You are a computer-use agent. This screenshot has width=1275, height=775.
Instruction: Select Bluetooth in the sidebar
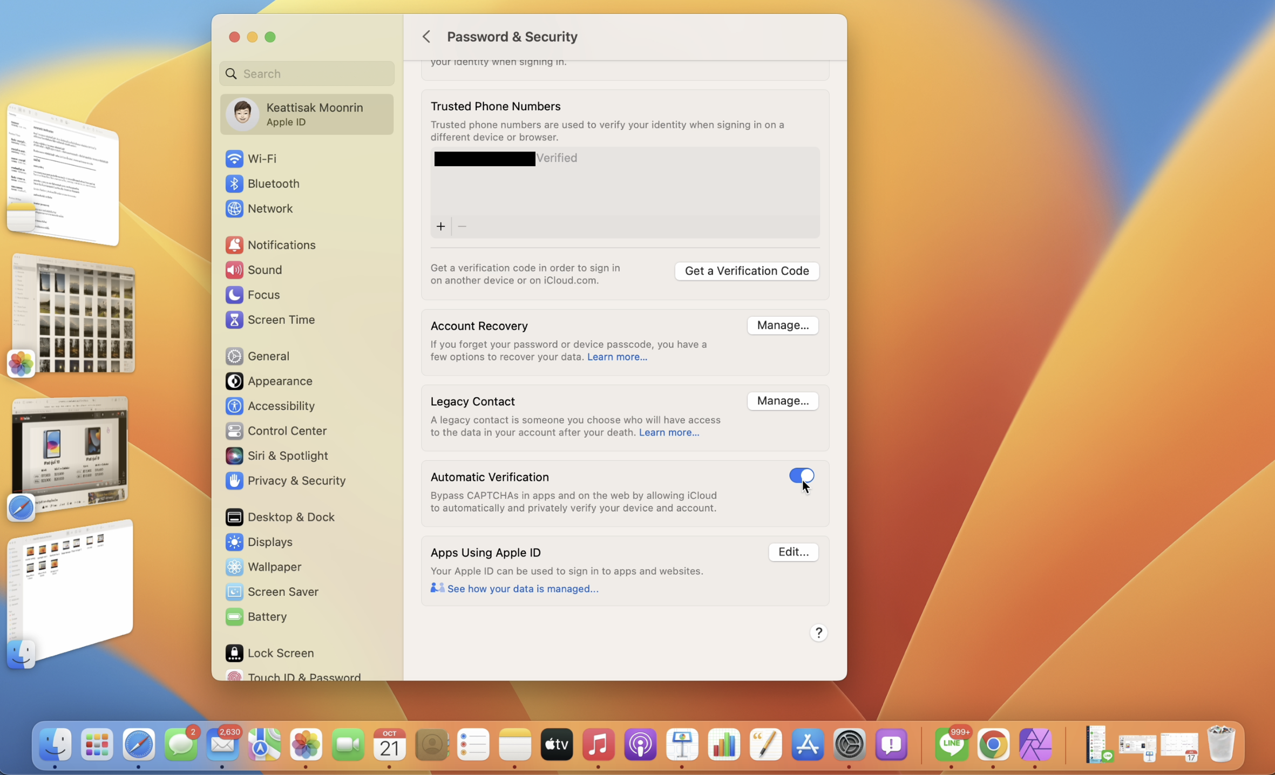pos(273,183)
